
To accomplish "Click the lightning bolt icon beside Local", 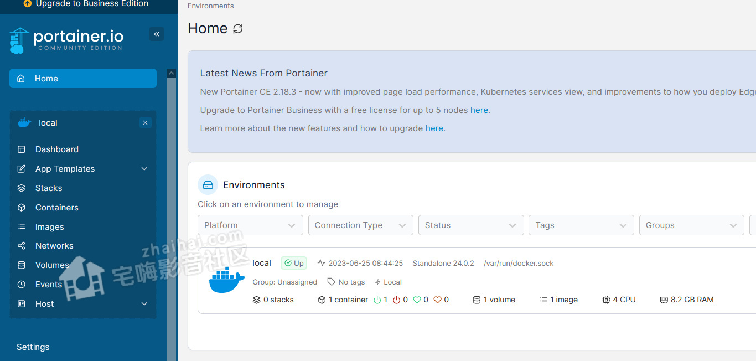I will (x=378, y=282).
